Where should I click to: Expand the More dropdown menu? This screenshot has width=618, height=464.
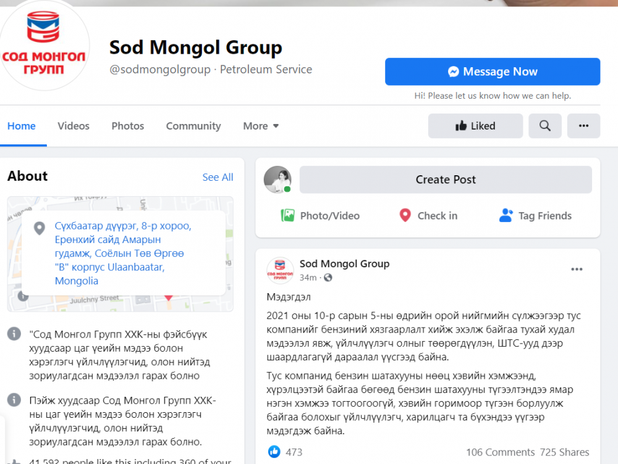click(x=261, y=126)
